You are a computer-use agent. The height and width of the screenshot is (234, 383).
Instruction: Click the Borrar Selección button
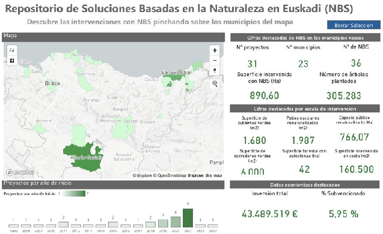(354, 25)
